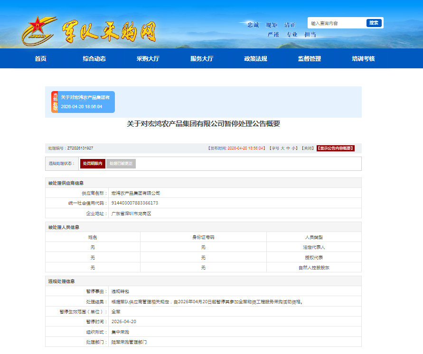Open 监督管理 from navigation bar
This screenshot has height=354, width=423.
coord(310,59)
